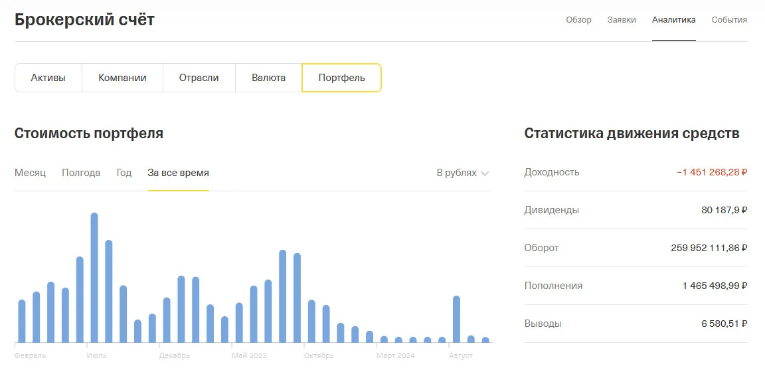Select the Активы segment
Viewport: 765px width, 382px height.
pos(48,78)
